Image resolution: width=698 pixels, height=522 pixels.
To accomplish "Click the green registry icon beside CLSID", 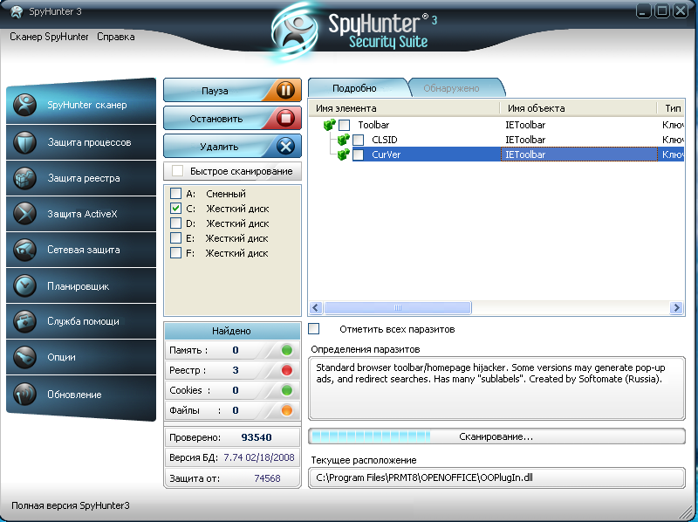I will click(x=343, y=140).
